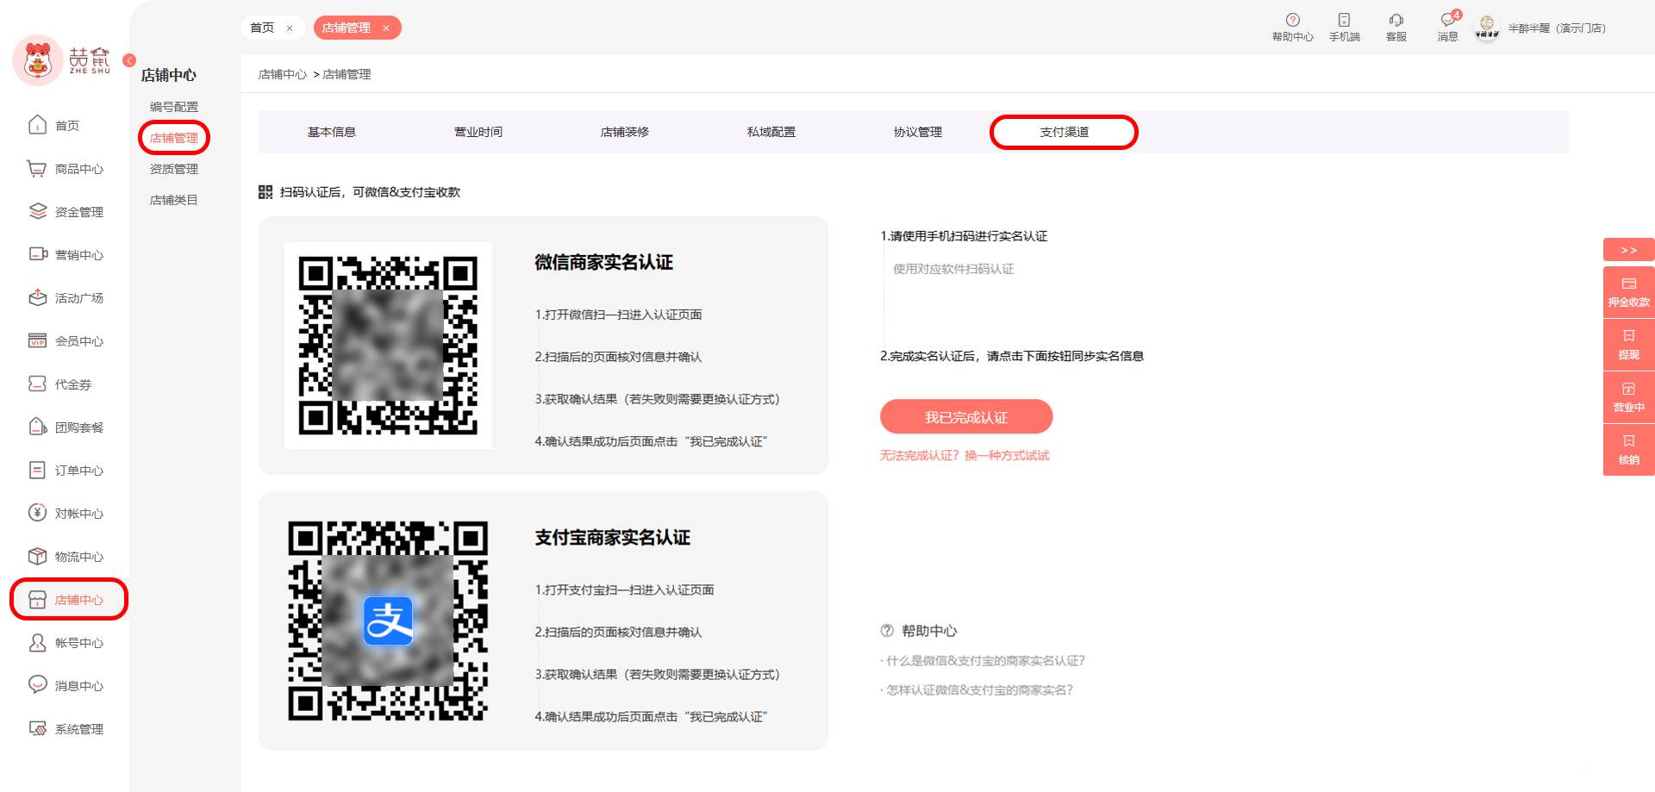Open 店铺管理 submenu item
Image resolution: width=1655 pixels, height=792 pixels.
174,138
